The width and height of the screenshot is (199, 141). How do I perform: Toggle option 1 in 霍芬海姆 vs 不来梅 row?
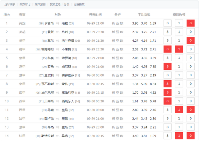tap(179, 49)
